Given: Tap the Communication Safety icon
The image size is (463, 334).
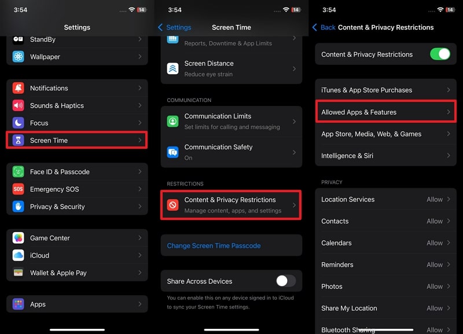Looking at the screenshot, I should (172, 152).
